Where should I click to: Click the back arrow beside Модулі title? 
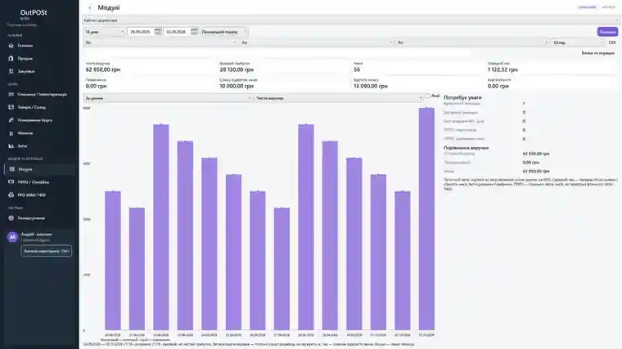tap(90, 7)
